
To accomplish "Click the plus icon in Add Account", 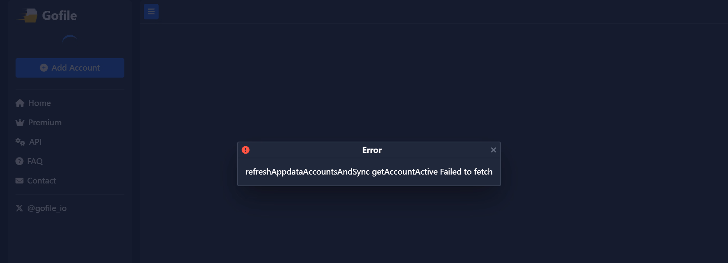I will tap(44, 68).
